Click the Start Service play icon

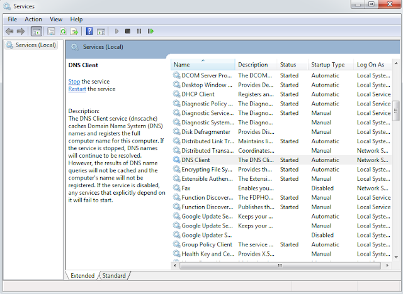click(x=116, y=31)
